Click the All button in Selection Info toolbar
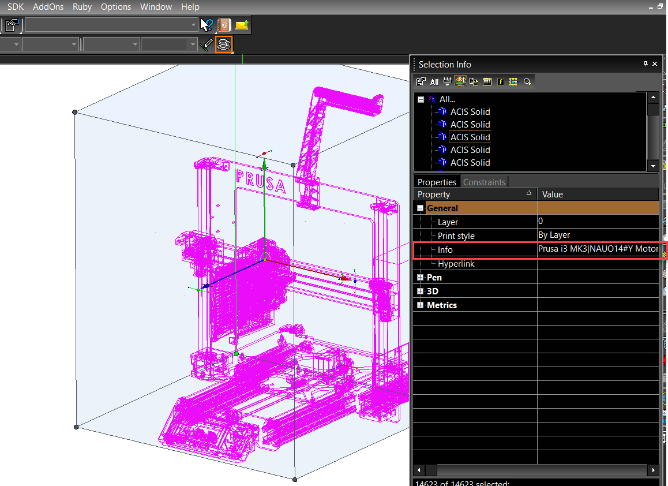Viewport: 668px width, 486px height. click(434, 82)
